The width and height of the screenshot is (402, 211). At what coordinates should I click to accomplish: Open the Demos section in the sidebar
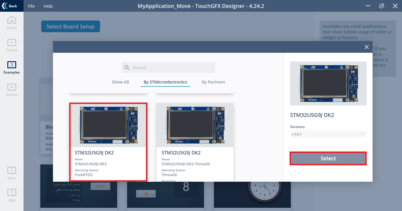[x=12, y=90]
